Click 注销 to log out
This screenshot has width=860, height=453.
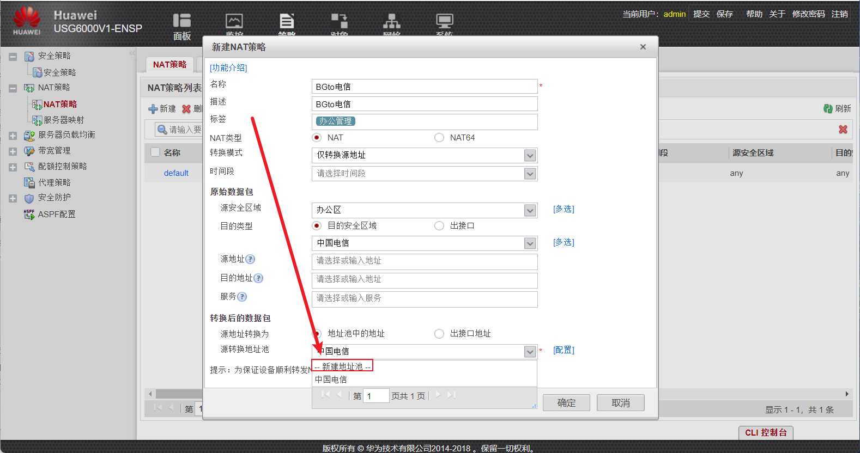pos(840,14)
